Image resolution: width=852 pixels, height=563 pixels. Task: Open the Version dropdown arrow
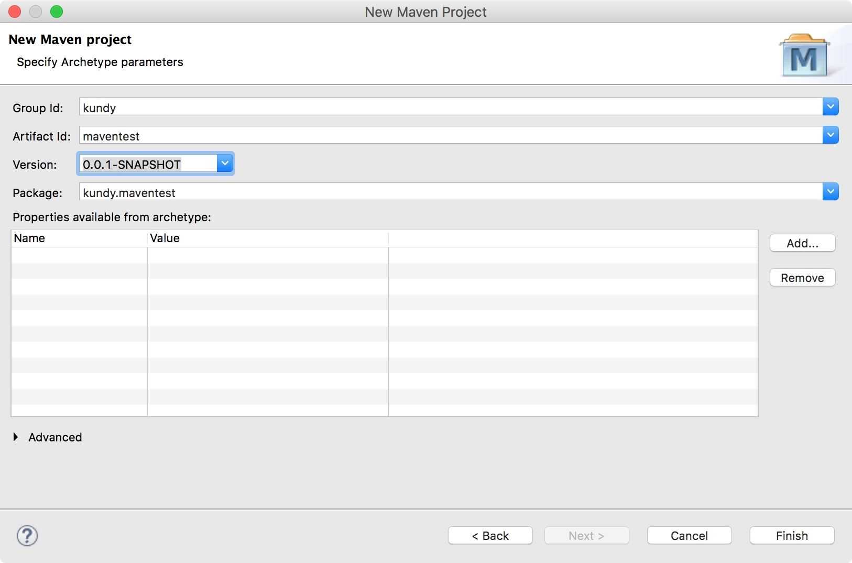click(225, 164)
